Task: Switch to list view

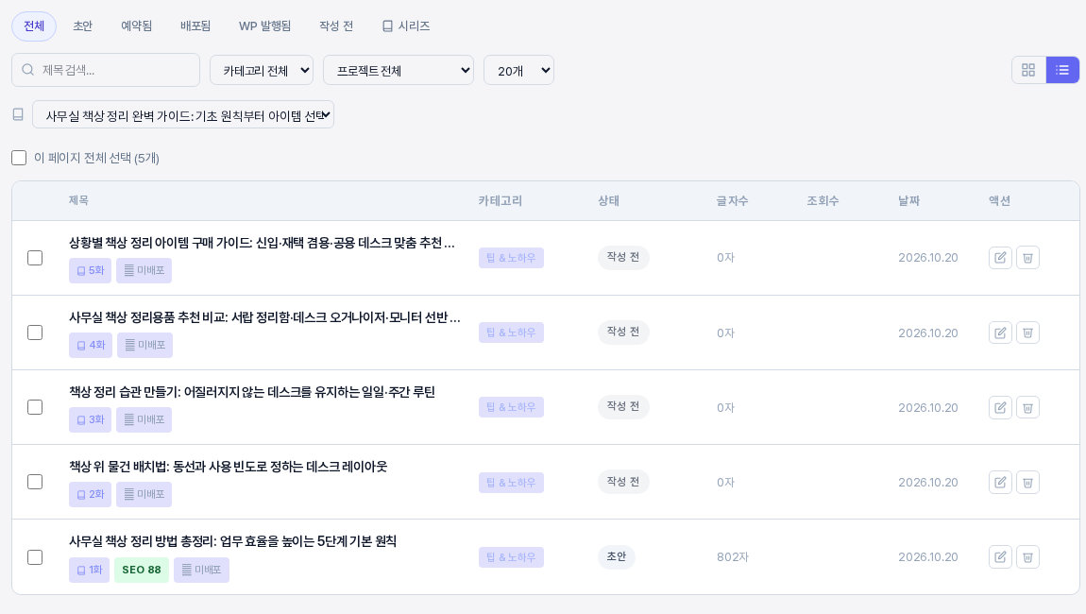Action: 1062,70
